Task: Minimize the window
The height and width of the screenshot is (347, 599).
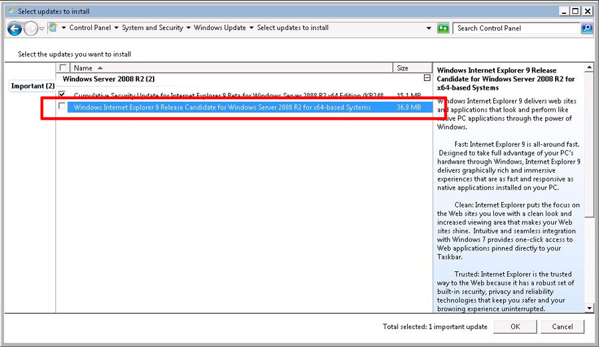Action: pyautogui.click(x=564, y=11)
